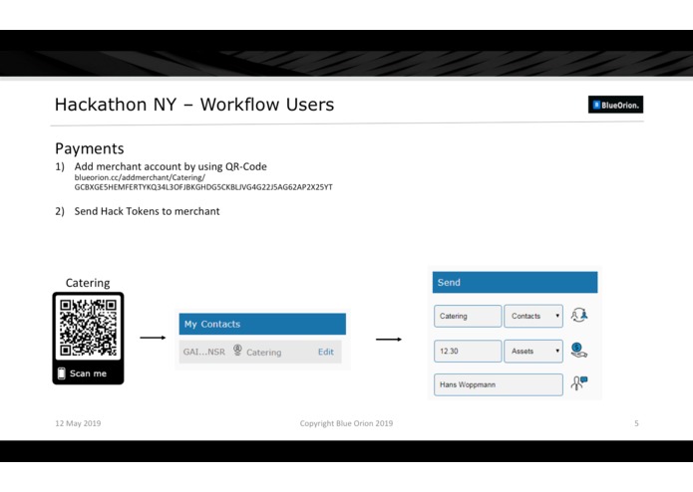Click Copyright Blue Orion 2019 footer text

coord(346,423)
